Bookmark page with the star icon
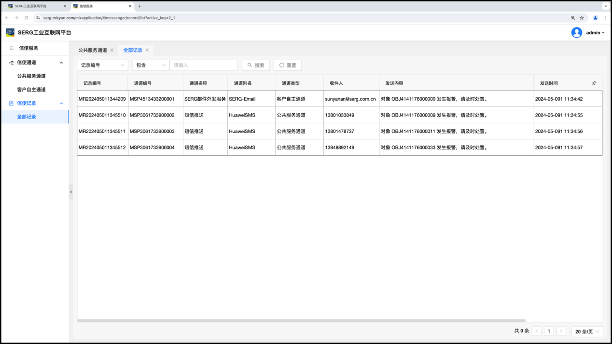 (x=582, y=18)
